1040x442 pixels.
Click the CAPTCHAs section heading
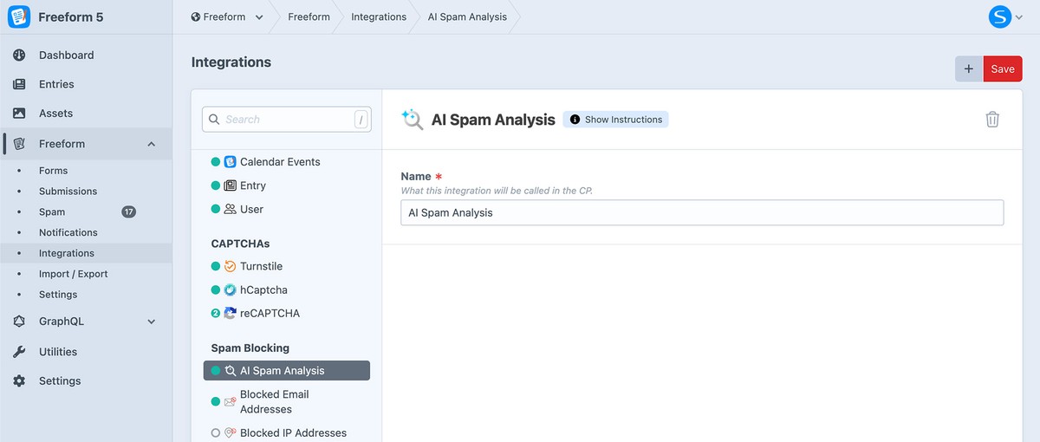point(240,244)
